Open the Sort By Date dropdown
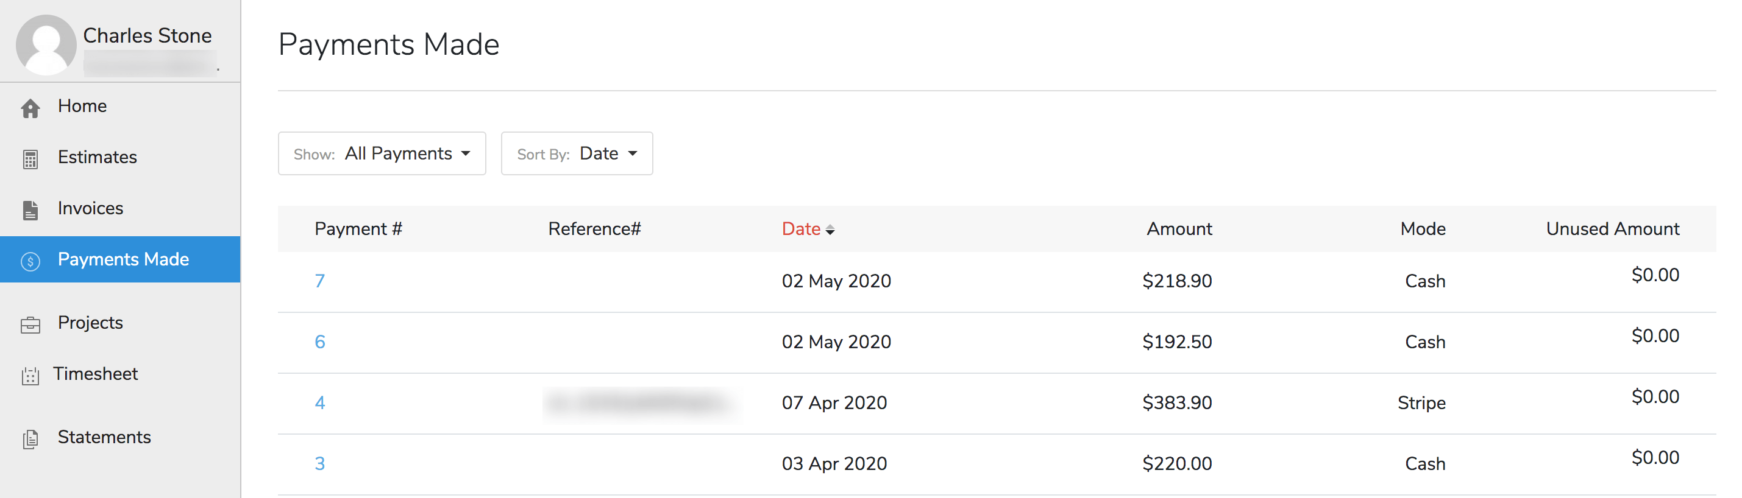 (577, 153)
